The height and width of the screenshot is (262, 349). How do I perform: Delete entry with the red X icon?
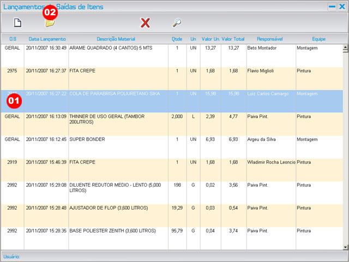(x=145, y=23)
